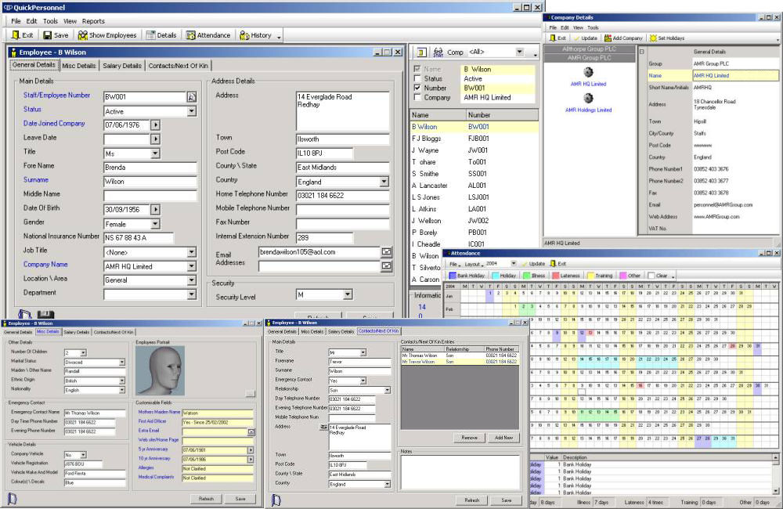
Task: Click email icon next to brendawilson105@aol.com
Action: pyautogui.click(x=386, y=252)
